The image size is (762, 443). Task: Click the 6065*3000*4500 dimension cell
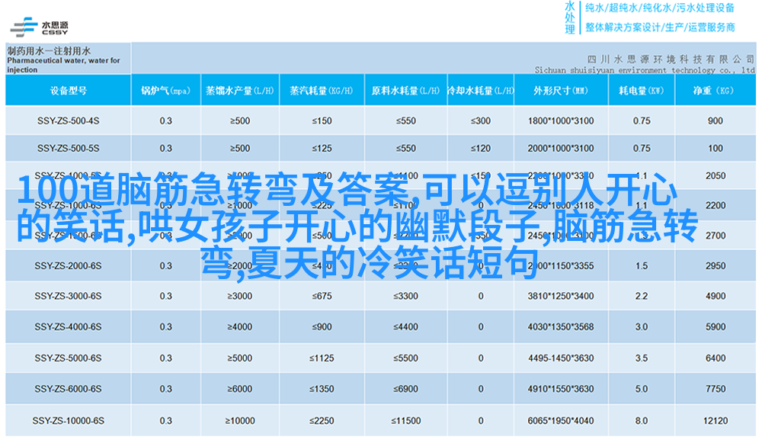[560, 420]
